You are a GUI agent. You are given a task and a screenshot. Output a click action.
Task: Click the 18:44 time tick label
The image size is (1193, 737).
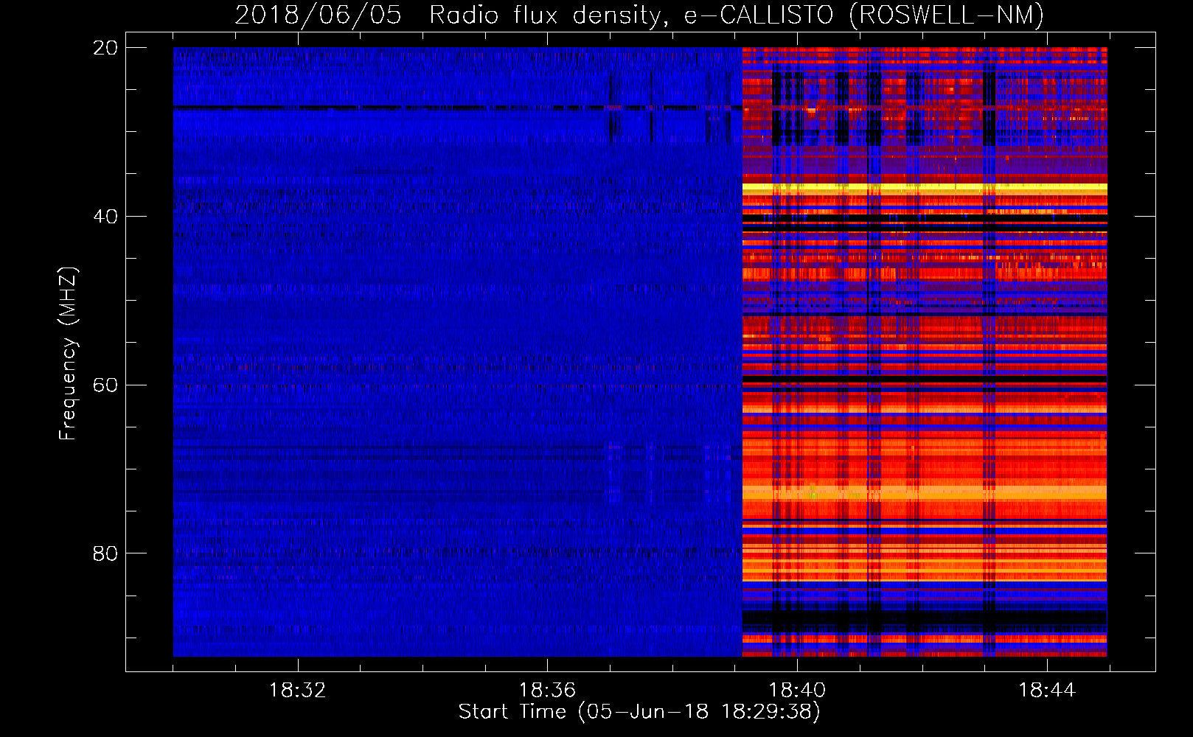pos(1047,691)
